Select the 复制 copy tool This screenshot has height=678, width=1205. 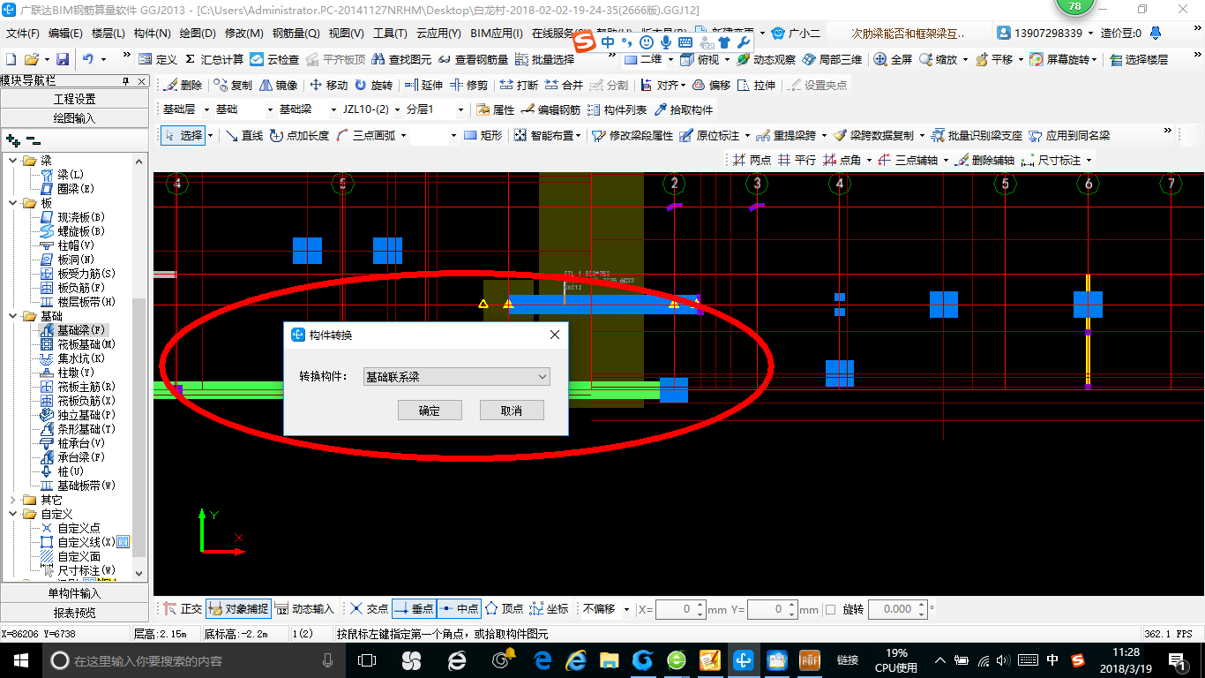tap(233, 86)
